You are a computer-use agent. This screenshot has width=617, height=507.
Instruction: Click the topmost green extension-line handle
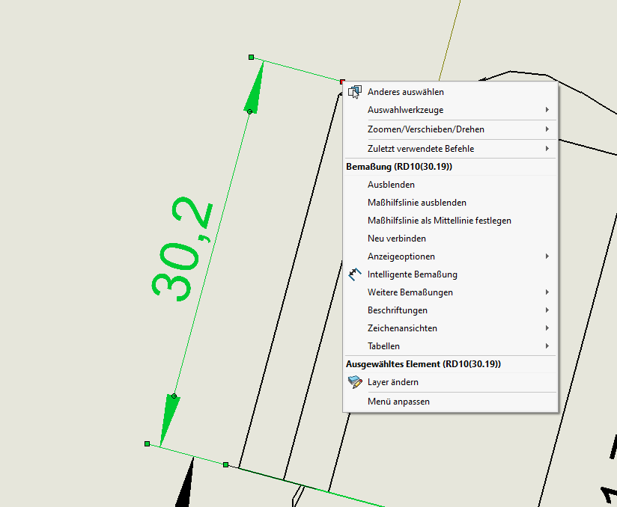pos(252,58)
